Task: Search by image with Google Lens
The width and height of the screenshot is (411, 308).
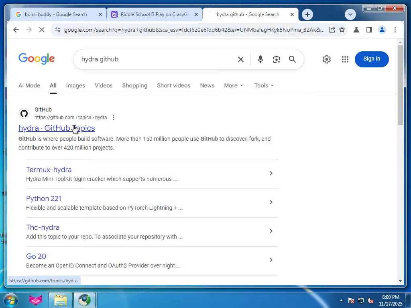Action: click(276, 59)
